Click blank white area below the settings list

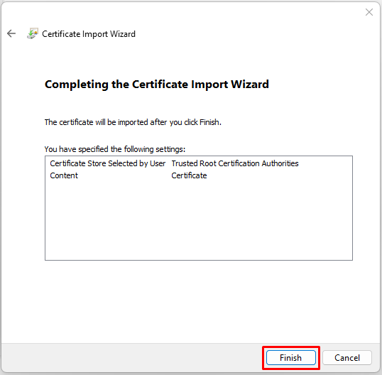point(190,302)
